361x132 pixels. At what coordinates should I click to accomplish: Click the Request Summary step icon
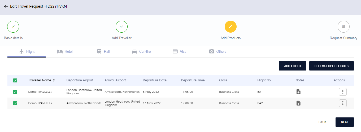pos(343,27)
